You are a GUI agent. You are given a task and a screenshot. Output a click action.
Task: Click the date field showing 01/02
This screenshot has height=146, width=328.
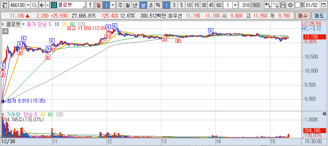pyautogui.click(x=312, y=5)
